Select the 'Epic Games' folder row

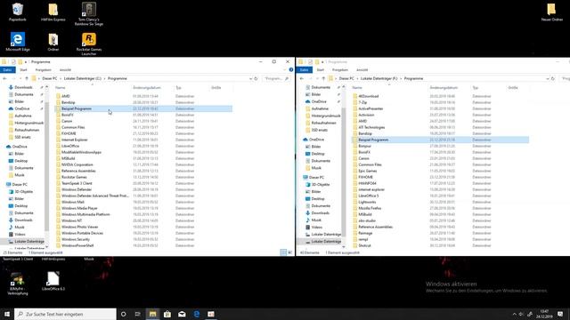point(440,171)
